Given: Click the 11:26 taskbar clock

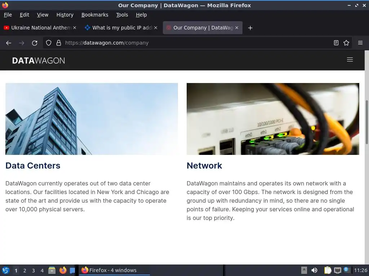Looking at the screenshot, I should (360, 270).
